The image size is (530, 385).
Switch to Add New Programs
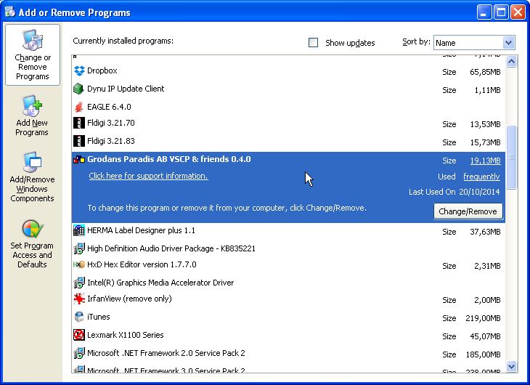[x=32, y=116]
